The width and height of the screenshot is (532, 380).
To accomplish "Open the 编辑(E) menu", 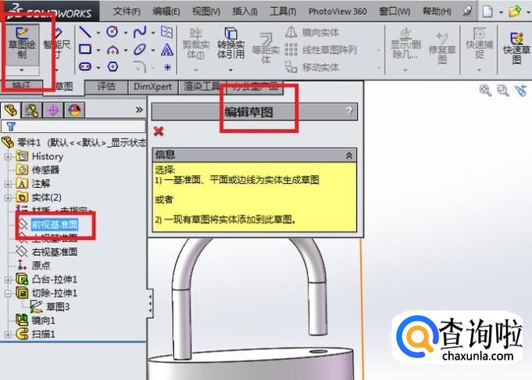I will pos(166,12).
